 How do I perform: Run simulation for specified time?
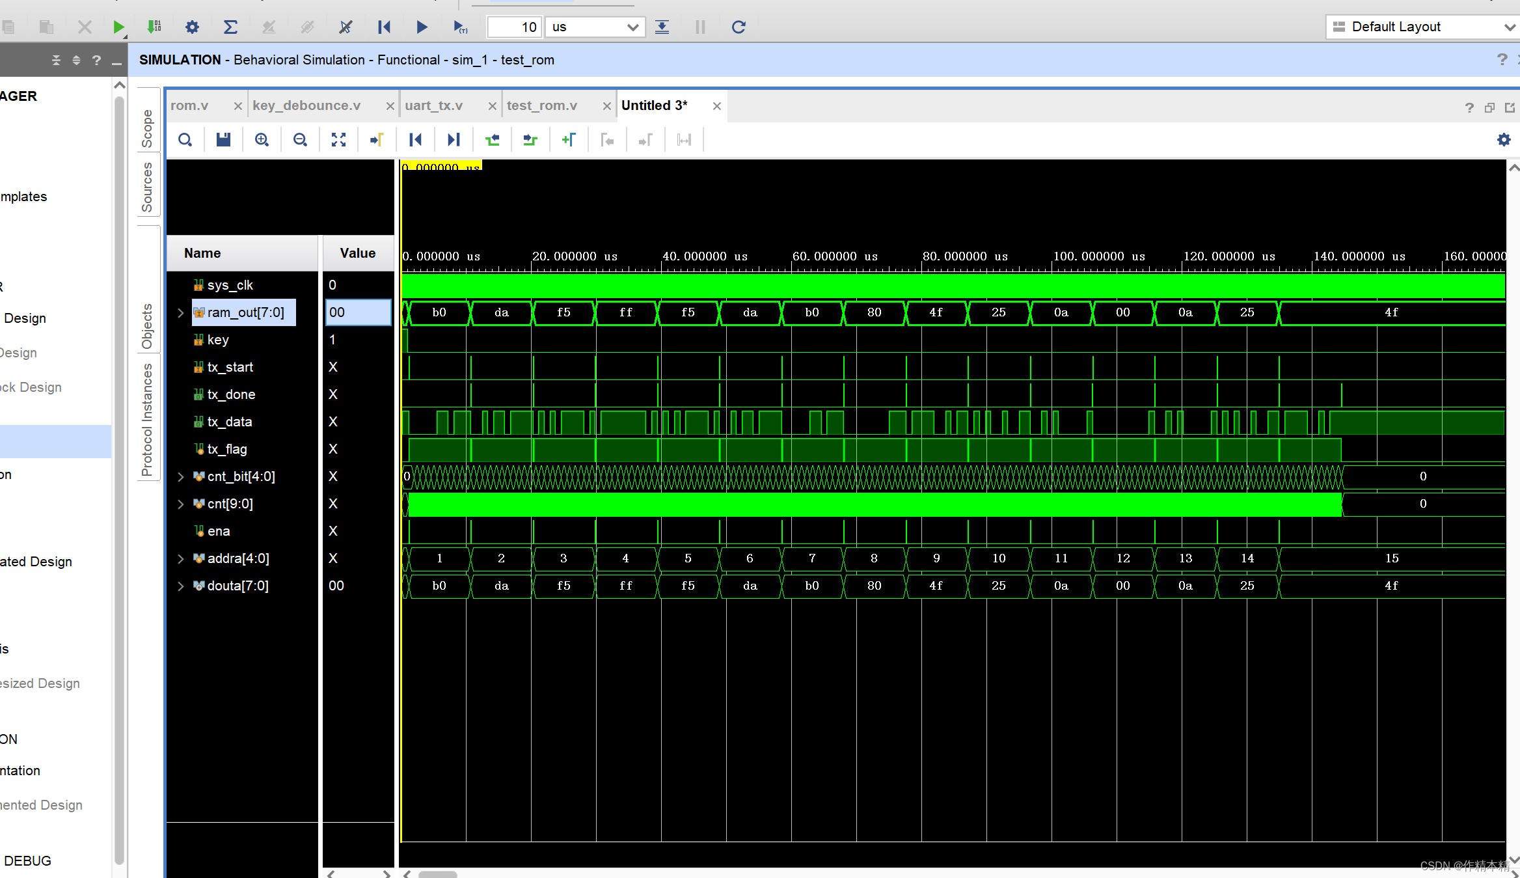click(460, 27)
